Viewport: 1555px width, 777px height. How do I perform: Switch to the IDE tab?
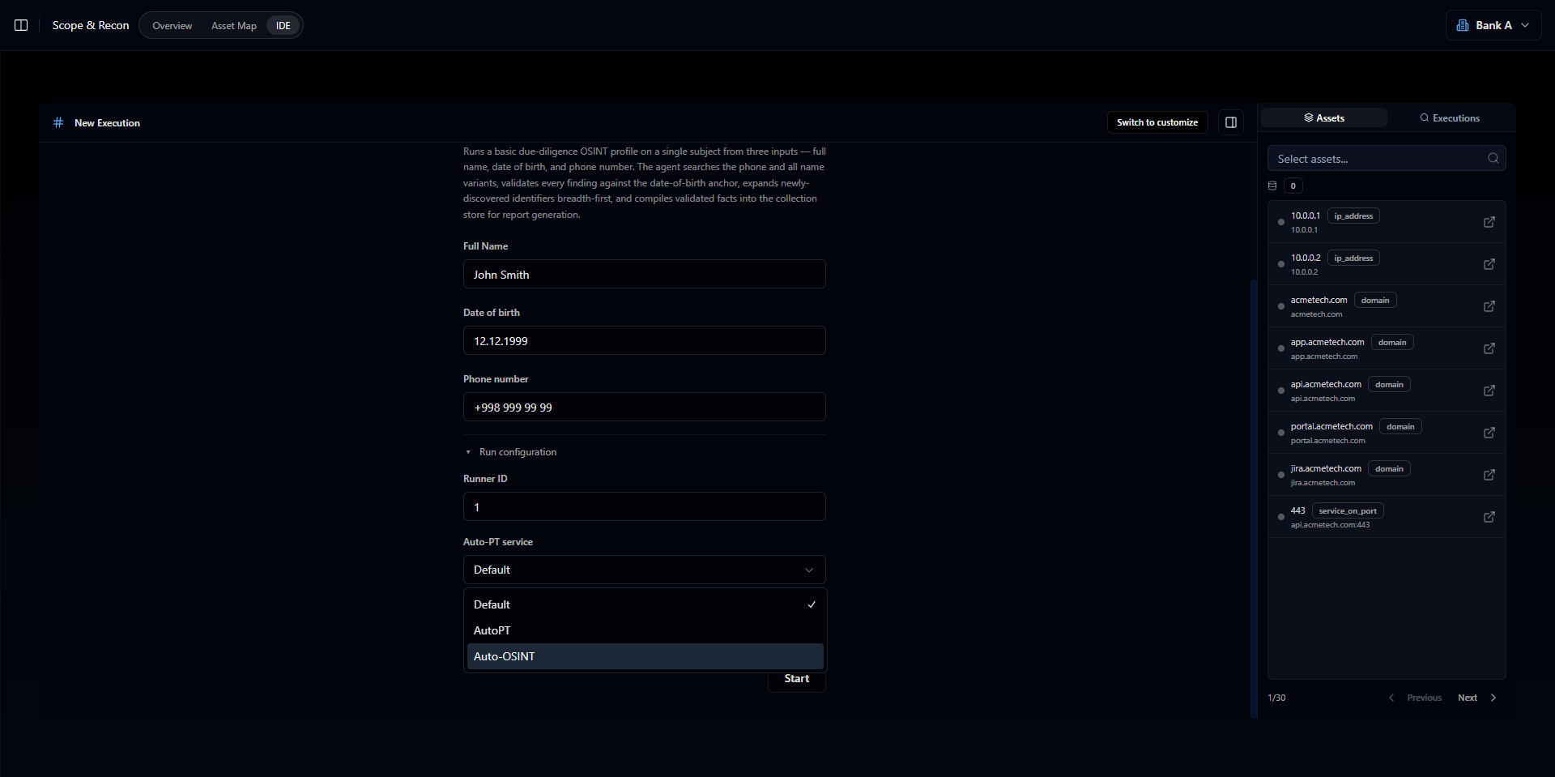(x=283, y=25)
